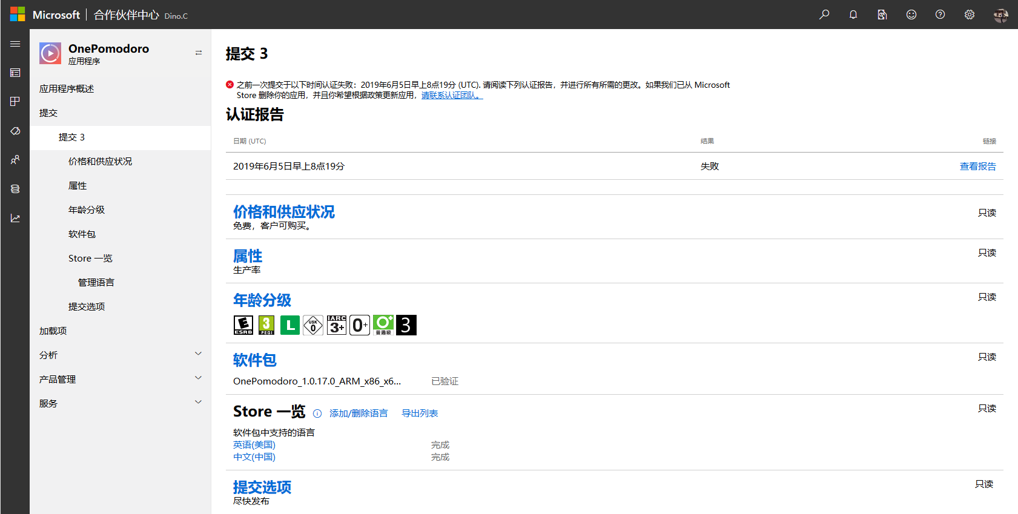
Task: Click the people icon in left rail
Action: tap(15, 160)
